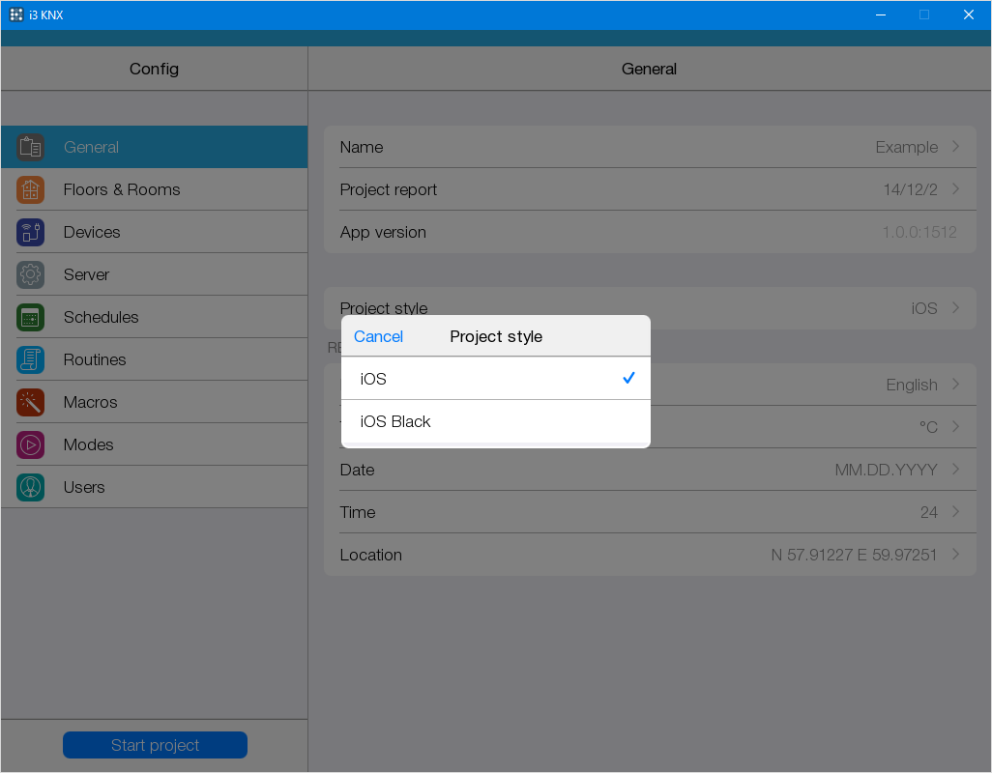Image resolution: width=992 pixels, height=773 pixels.
Task: Click the General clipboard icon in sidebar
Action: click(30, 147)
